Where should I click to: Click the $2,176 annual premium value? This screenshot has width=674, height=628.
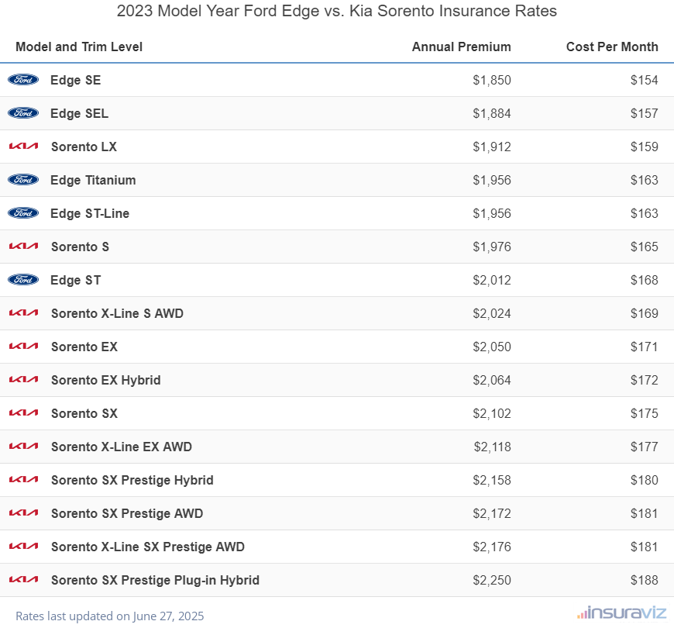click(492, 547)
